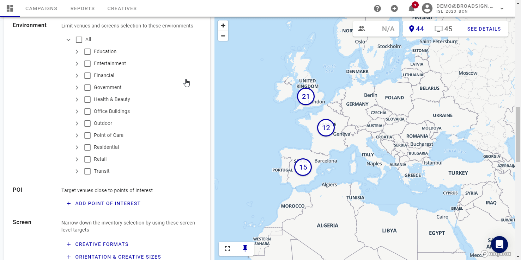Image resolution: width=521 pixels, height=260 pixels.
Task: Open the dashboard grid icon top left
Action: pos(10,8)
